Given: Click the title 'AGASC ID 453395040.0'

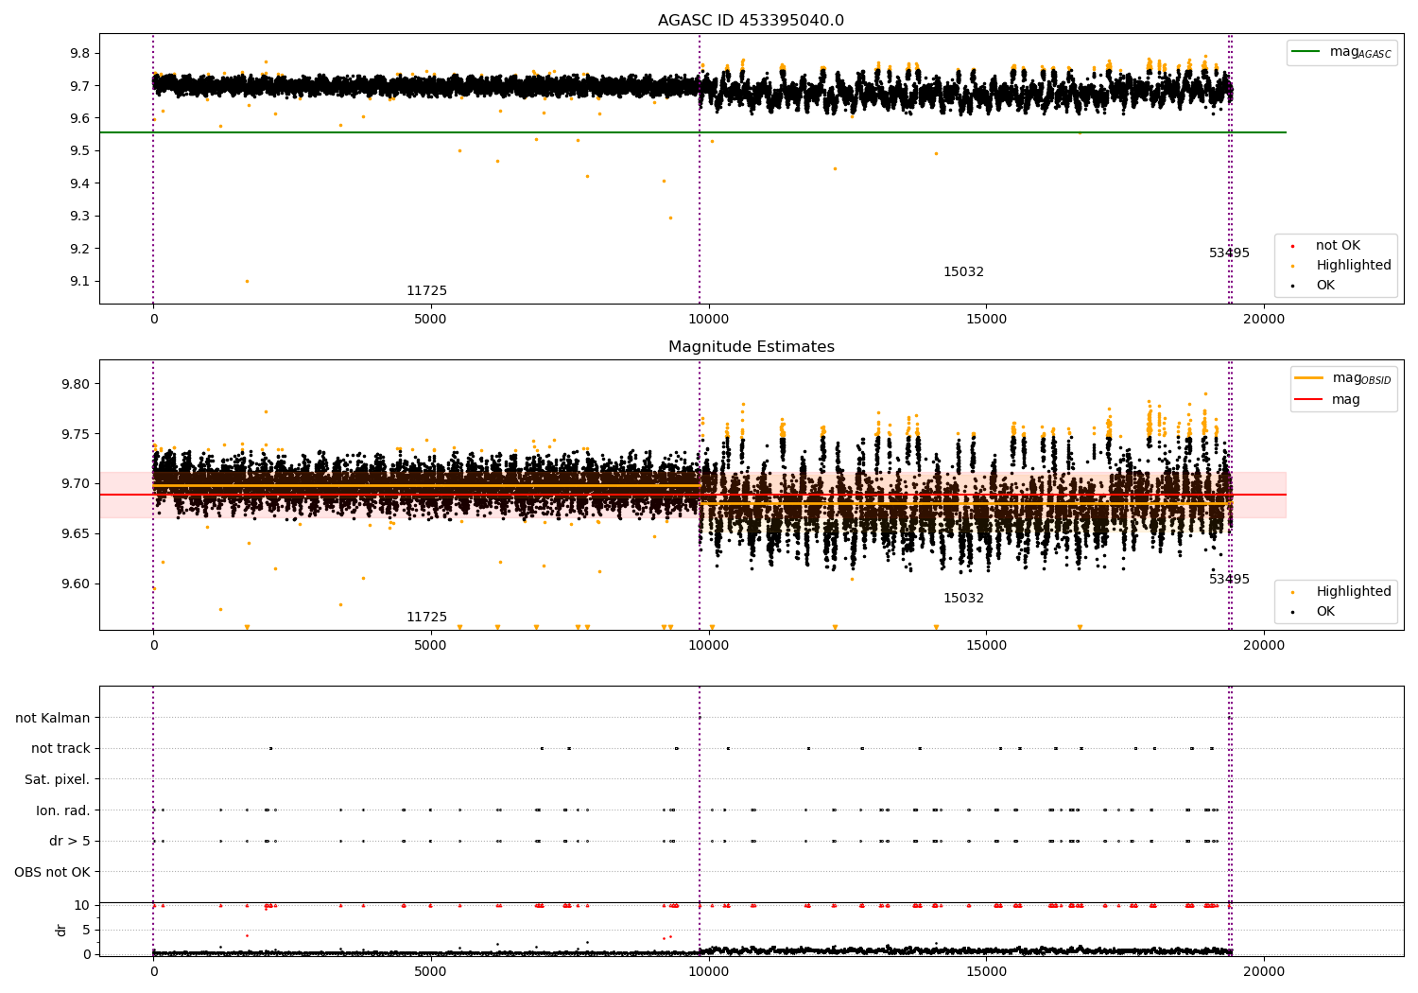Looking at the screenshot, I should tap(751, 21).
